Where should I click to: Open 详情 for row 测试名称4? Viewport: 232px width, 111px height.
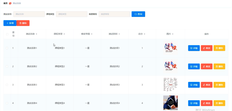pos(194,103)
